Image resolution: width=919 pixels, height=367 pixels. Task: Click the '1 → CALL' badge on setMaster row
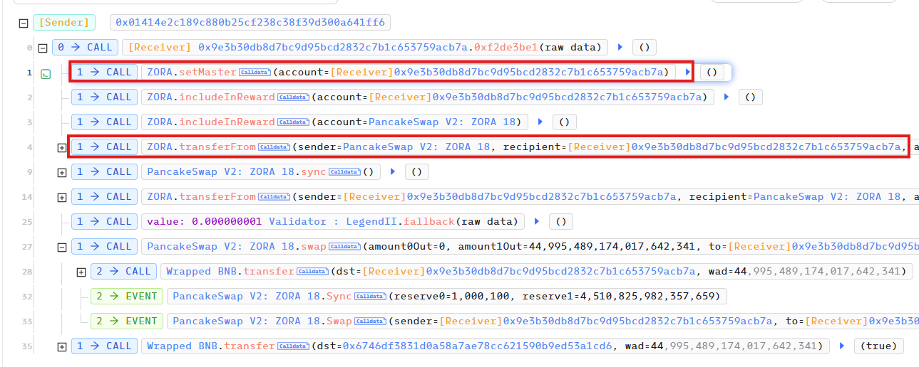click(104, 72)
